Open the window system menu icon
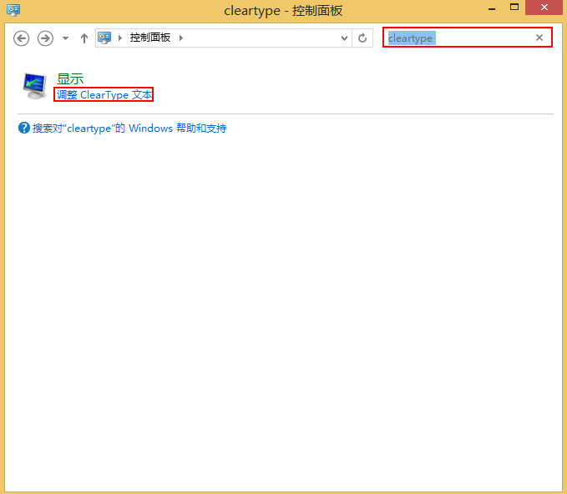This screenshot has width=567, height=494. pos(13,10)
